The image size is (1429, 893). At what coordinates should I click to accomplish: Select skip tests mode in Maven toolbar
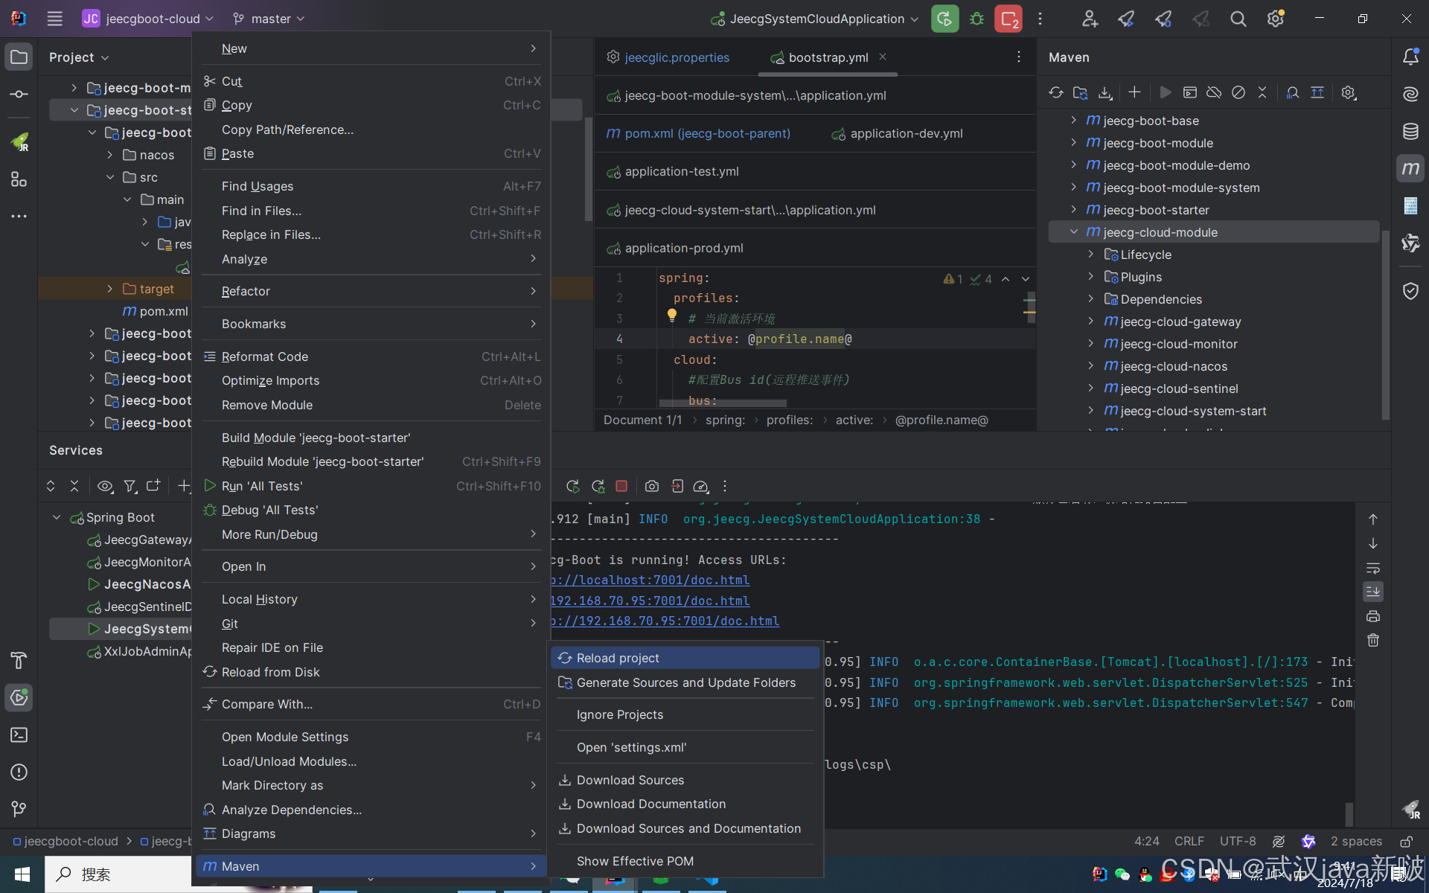pos(1239,92)
